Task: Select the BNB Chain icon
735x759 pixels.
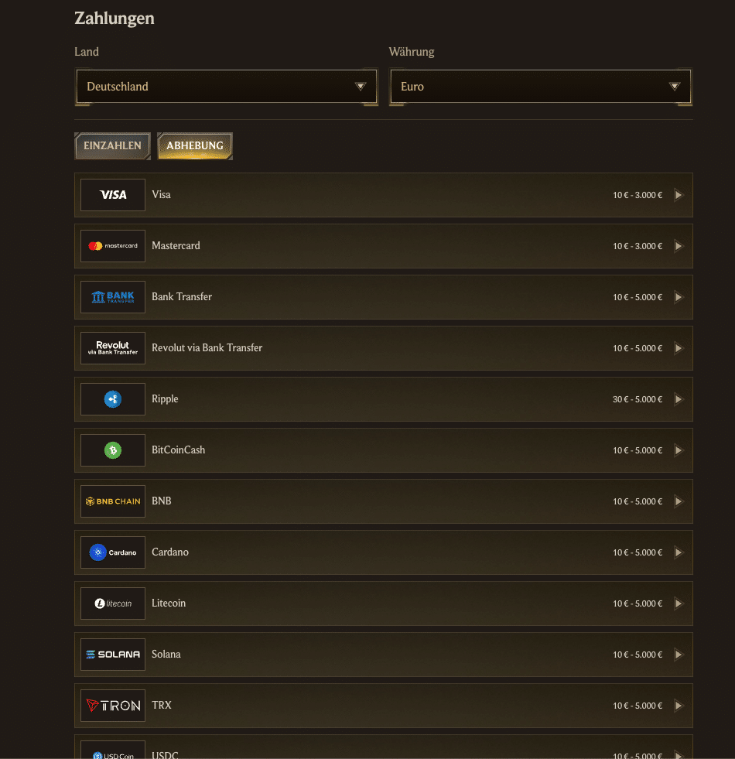Action: (112, 501)
